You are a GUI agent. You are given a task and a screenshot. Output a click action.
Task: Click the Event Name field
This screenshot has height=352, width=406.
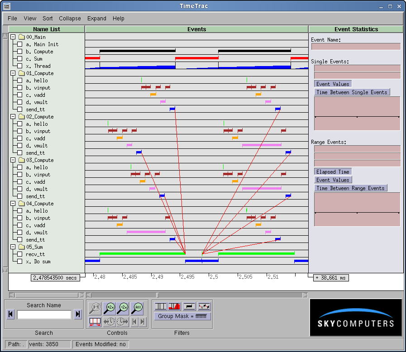point(356,47)
